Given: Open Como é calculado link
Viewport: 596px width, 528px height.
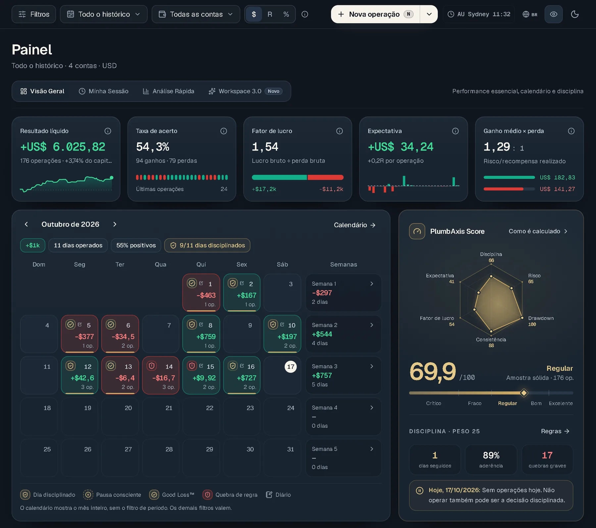Looking at the screenshot, I should coord(538,231).
